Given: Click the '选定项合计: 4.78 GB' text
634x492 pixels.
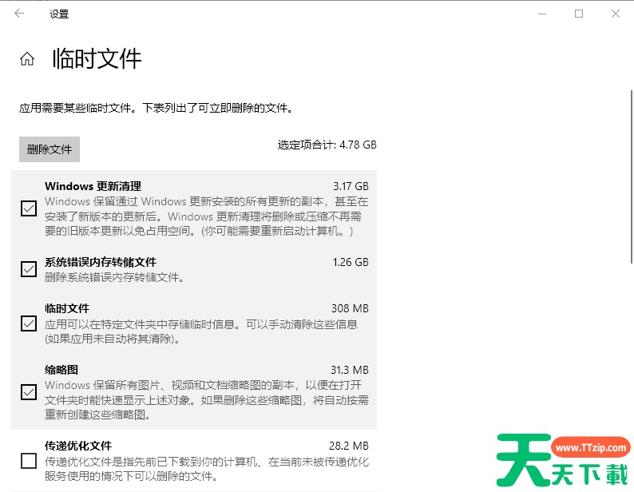Looking at the screenshot, I should tap(327, 145).
